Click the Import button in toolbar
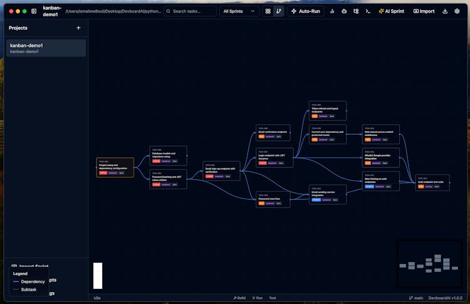The height and width of the screenshot is (304, 470). 424,11
